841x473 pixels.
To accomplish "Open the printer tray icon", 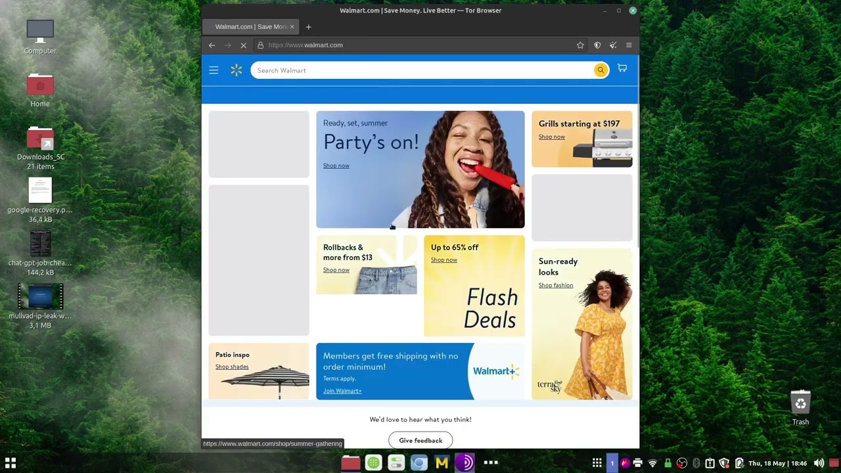I will 637,463.
